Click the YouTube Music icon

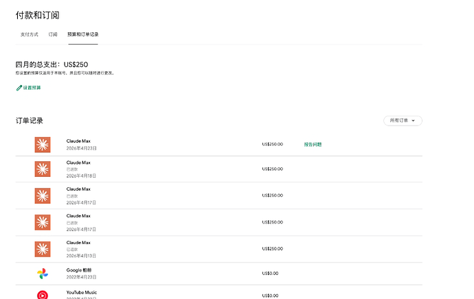(x=43, y=295)
